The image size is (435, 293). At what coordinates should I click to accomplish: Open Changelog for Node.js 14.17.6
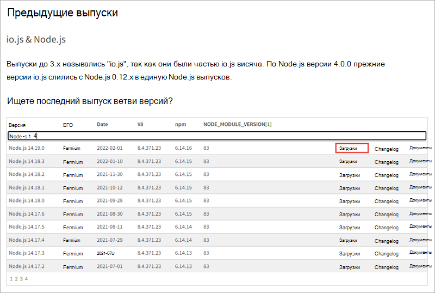387,215
